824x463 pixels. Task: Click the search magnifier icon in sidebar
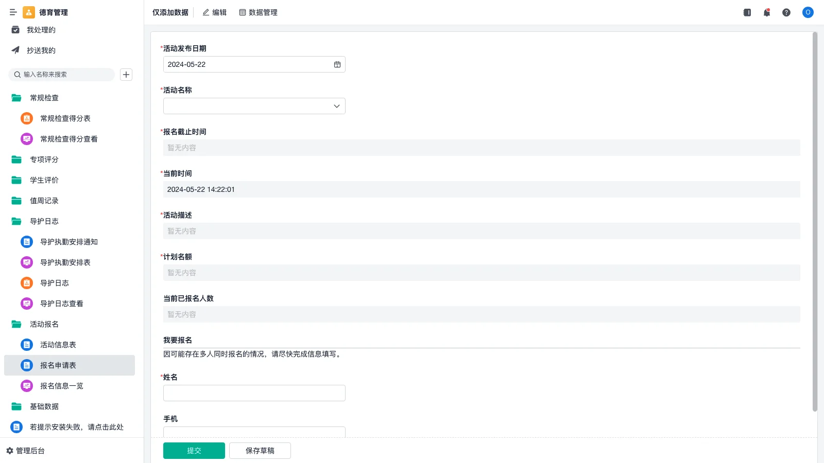[18, 75]
